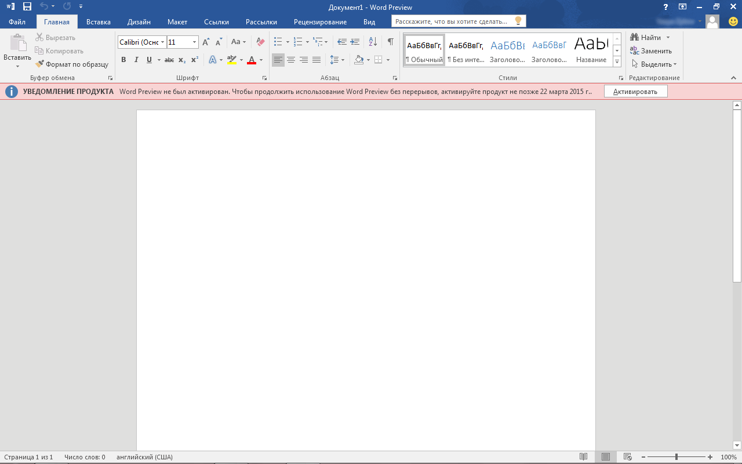Decrease paragraph indent

(342, 42)
